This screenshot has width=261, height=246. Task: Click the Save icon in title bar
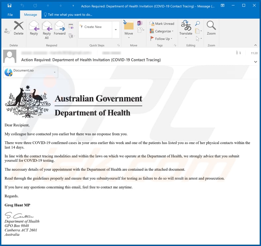10,6
